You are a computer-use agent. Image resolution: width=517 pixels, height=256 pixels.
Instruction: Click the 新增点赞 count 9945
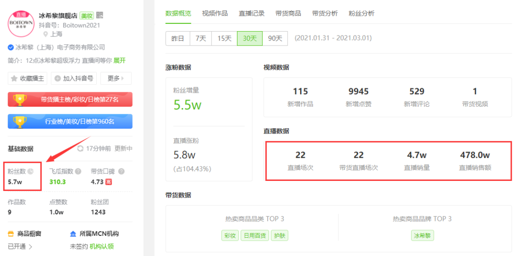pos(359,91)
